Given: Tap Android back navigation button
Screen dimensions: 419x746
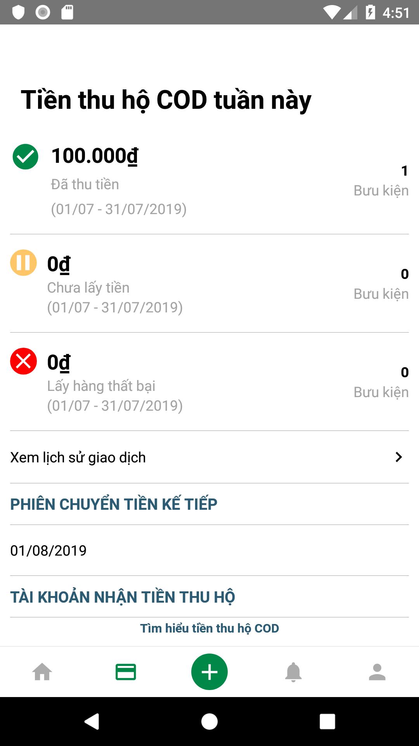Looking at the screenshot, I should coord(92,722).
